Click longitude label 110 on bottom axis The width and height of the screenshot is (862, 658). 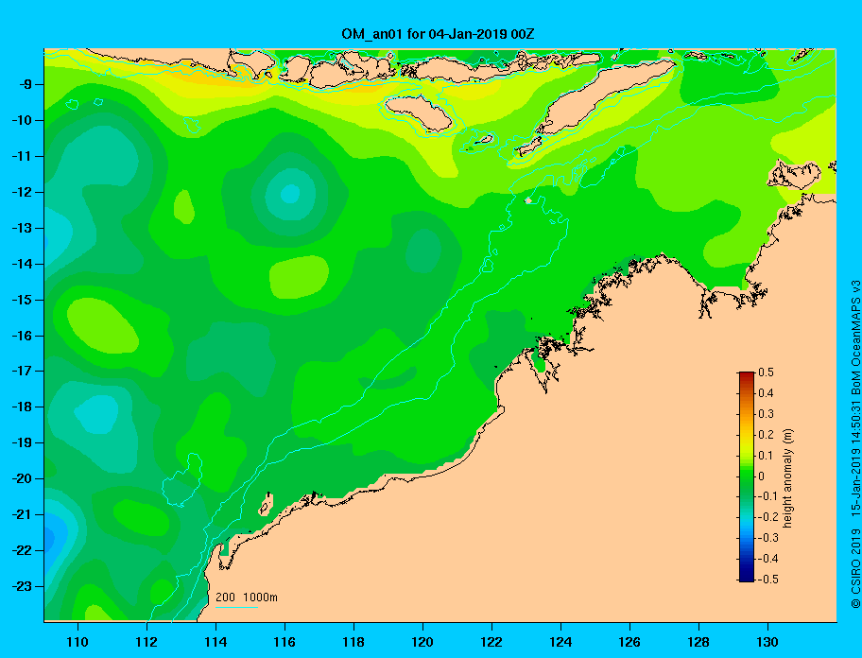[78, 642]
